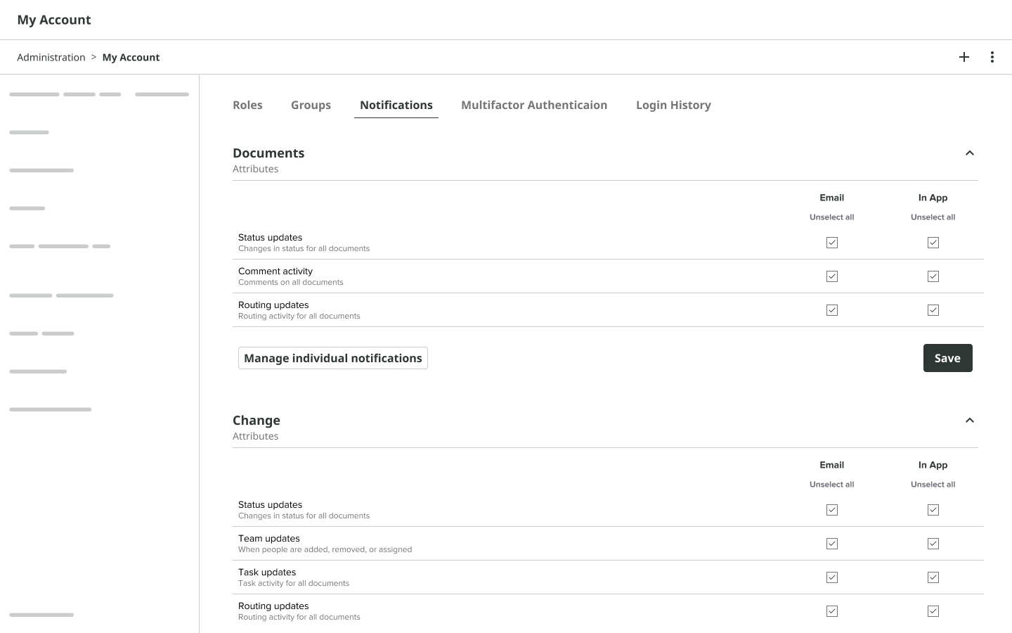Disable Email notifications for Routing updates under Documents
The image size is (1012, 633).
pyautogui.click(x=832, y=310)
